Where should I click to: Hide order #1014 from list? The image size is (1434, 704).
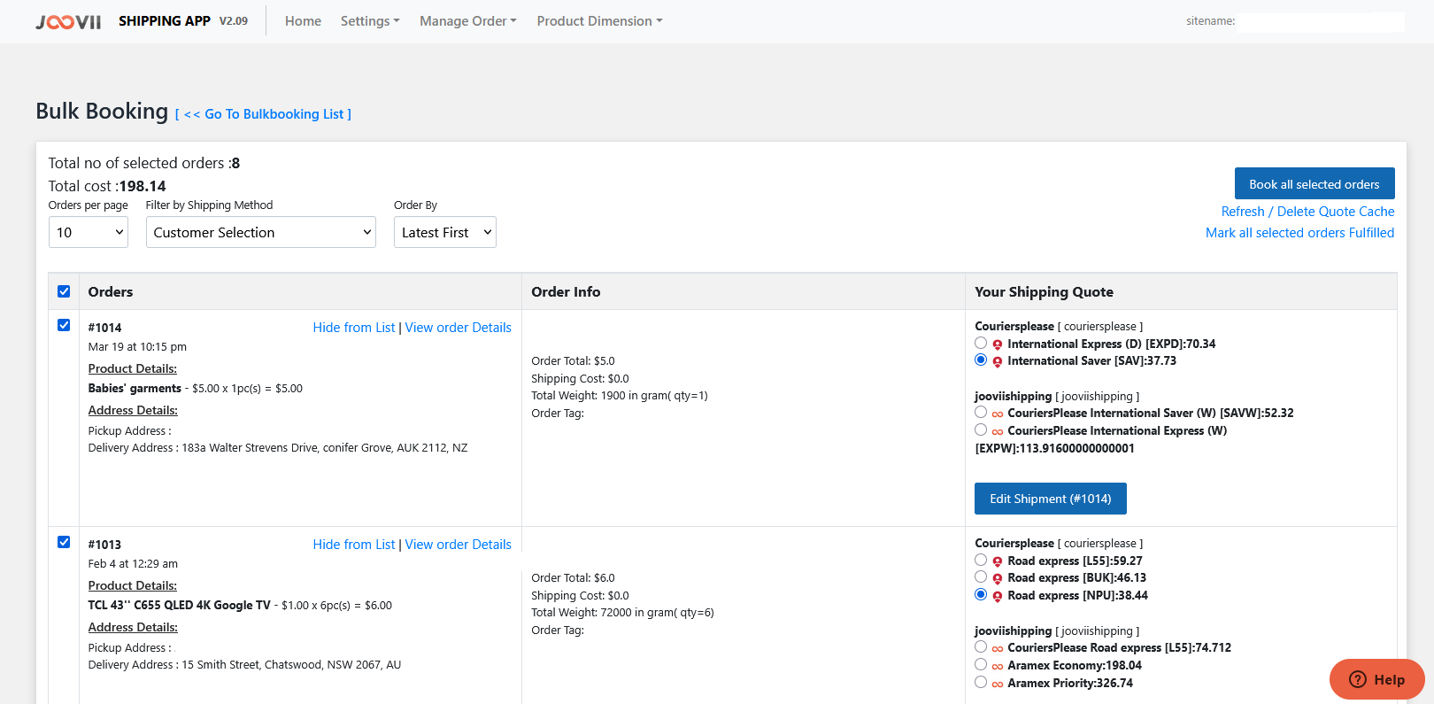tap(354, 328)
